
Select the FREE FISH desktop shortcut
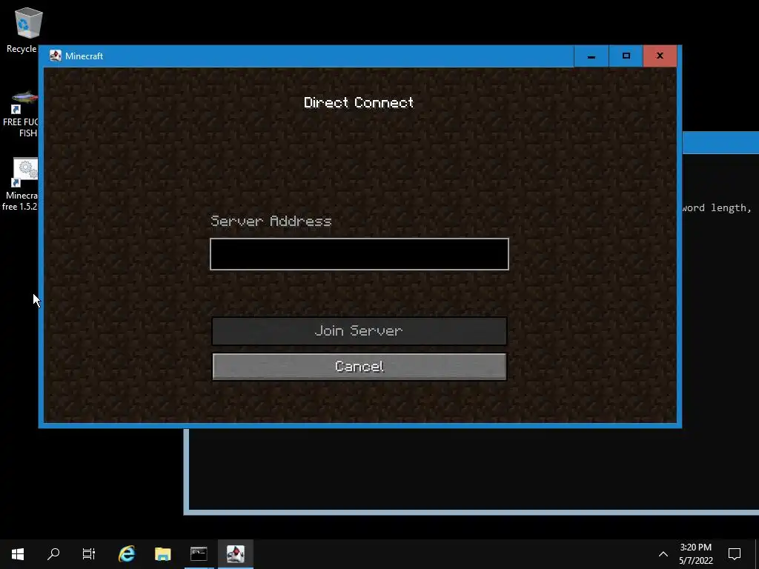pos(20,115)
